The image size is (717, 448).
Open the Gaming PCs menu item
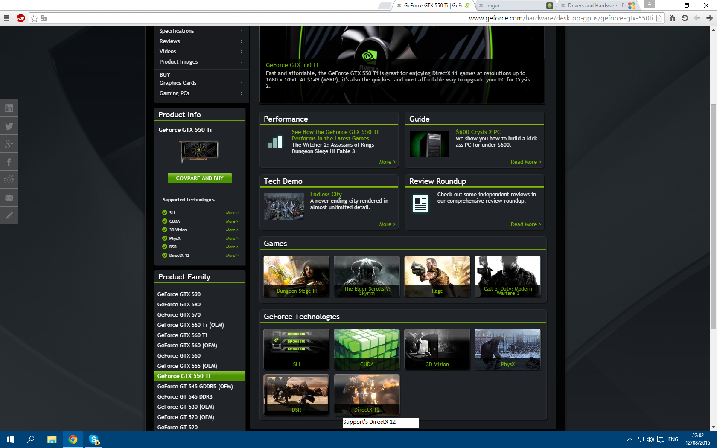pos(174,93)
